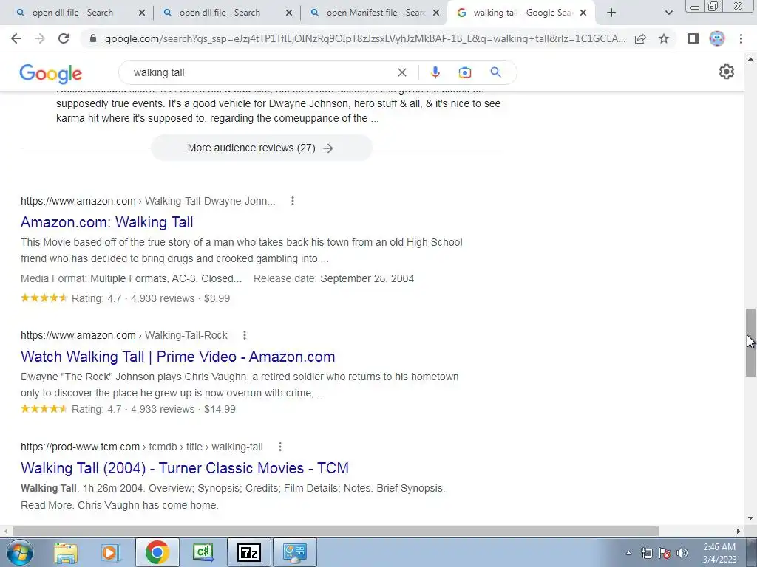This screenshot has width=757, height=567.
Task: Click Chrome icon in taskbar
Action: tap(157, 552)
